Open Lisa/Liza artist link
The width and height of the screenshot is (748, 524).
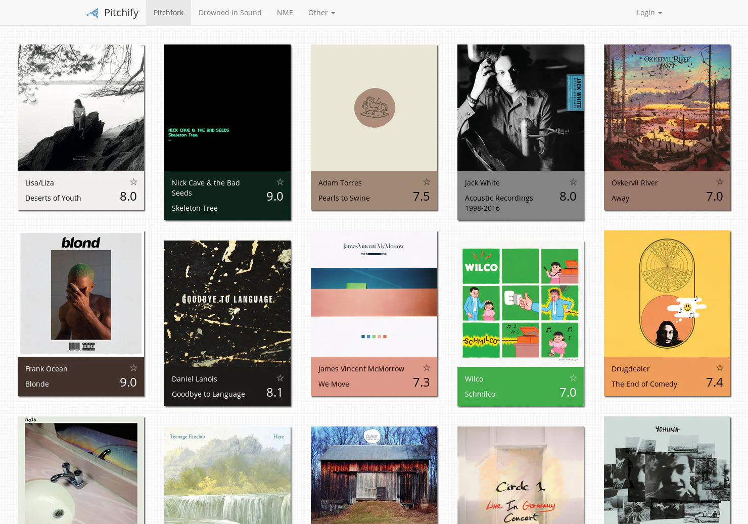pos(39,183)
